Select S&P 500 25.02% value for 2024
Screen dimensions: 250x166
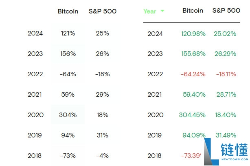click(x=225, y=34)
